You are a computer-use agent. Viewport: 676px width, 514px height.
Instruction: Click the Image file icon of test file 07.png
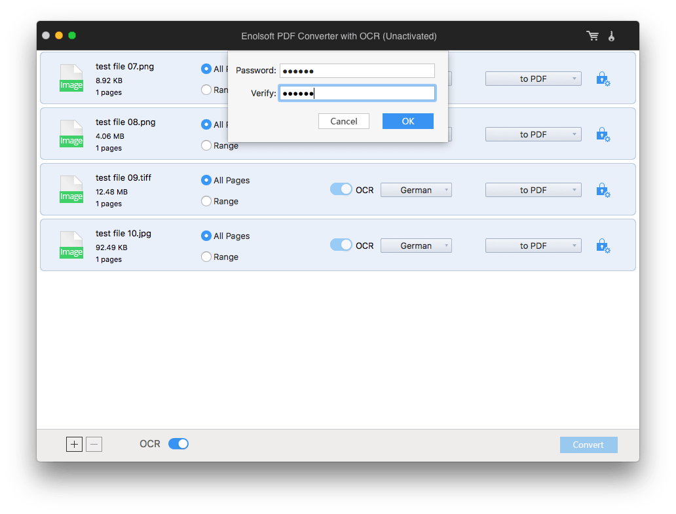tap(71, 78)
